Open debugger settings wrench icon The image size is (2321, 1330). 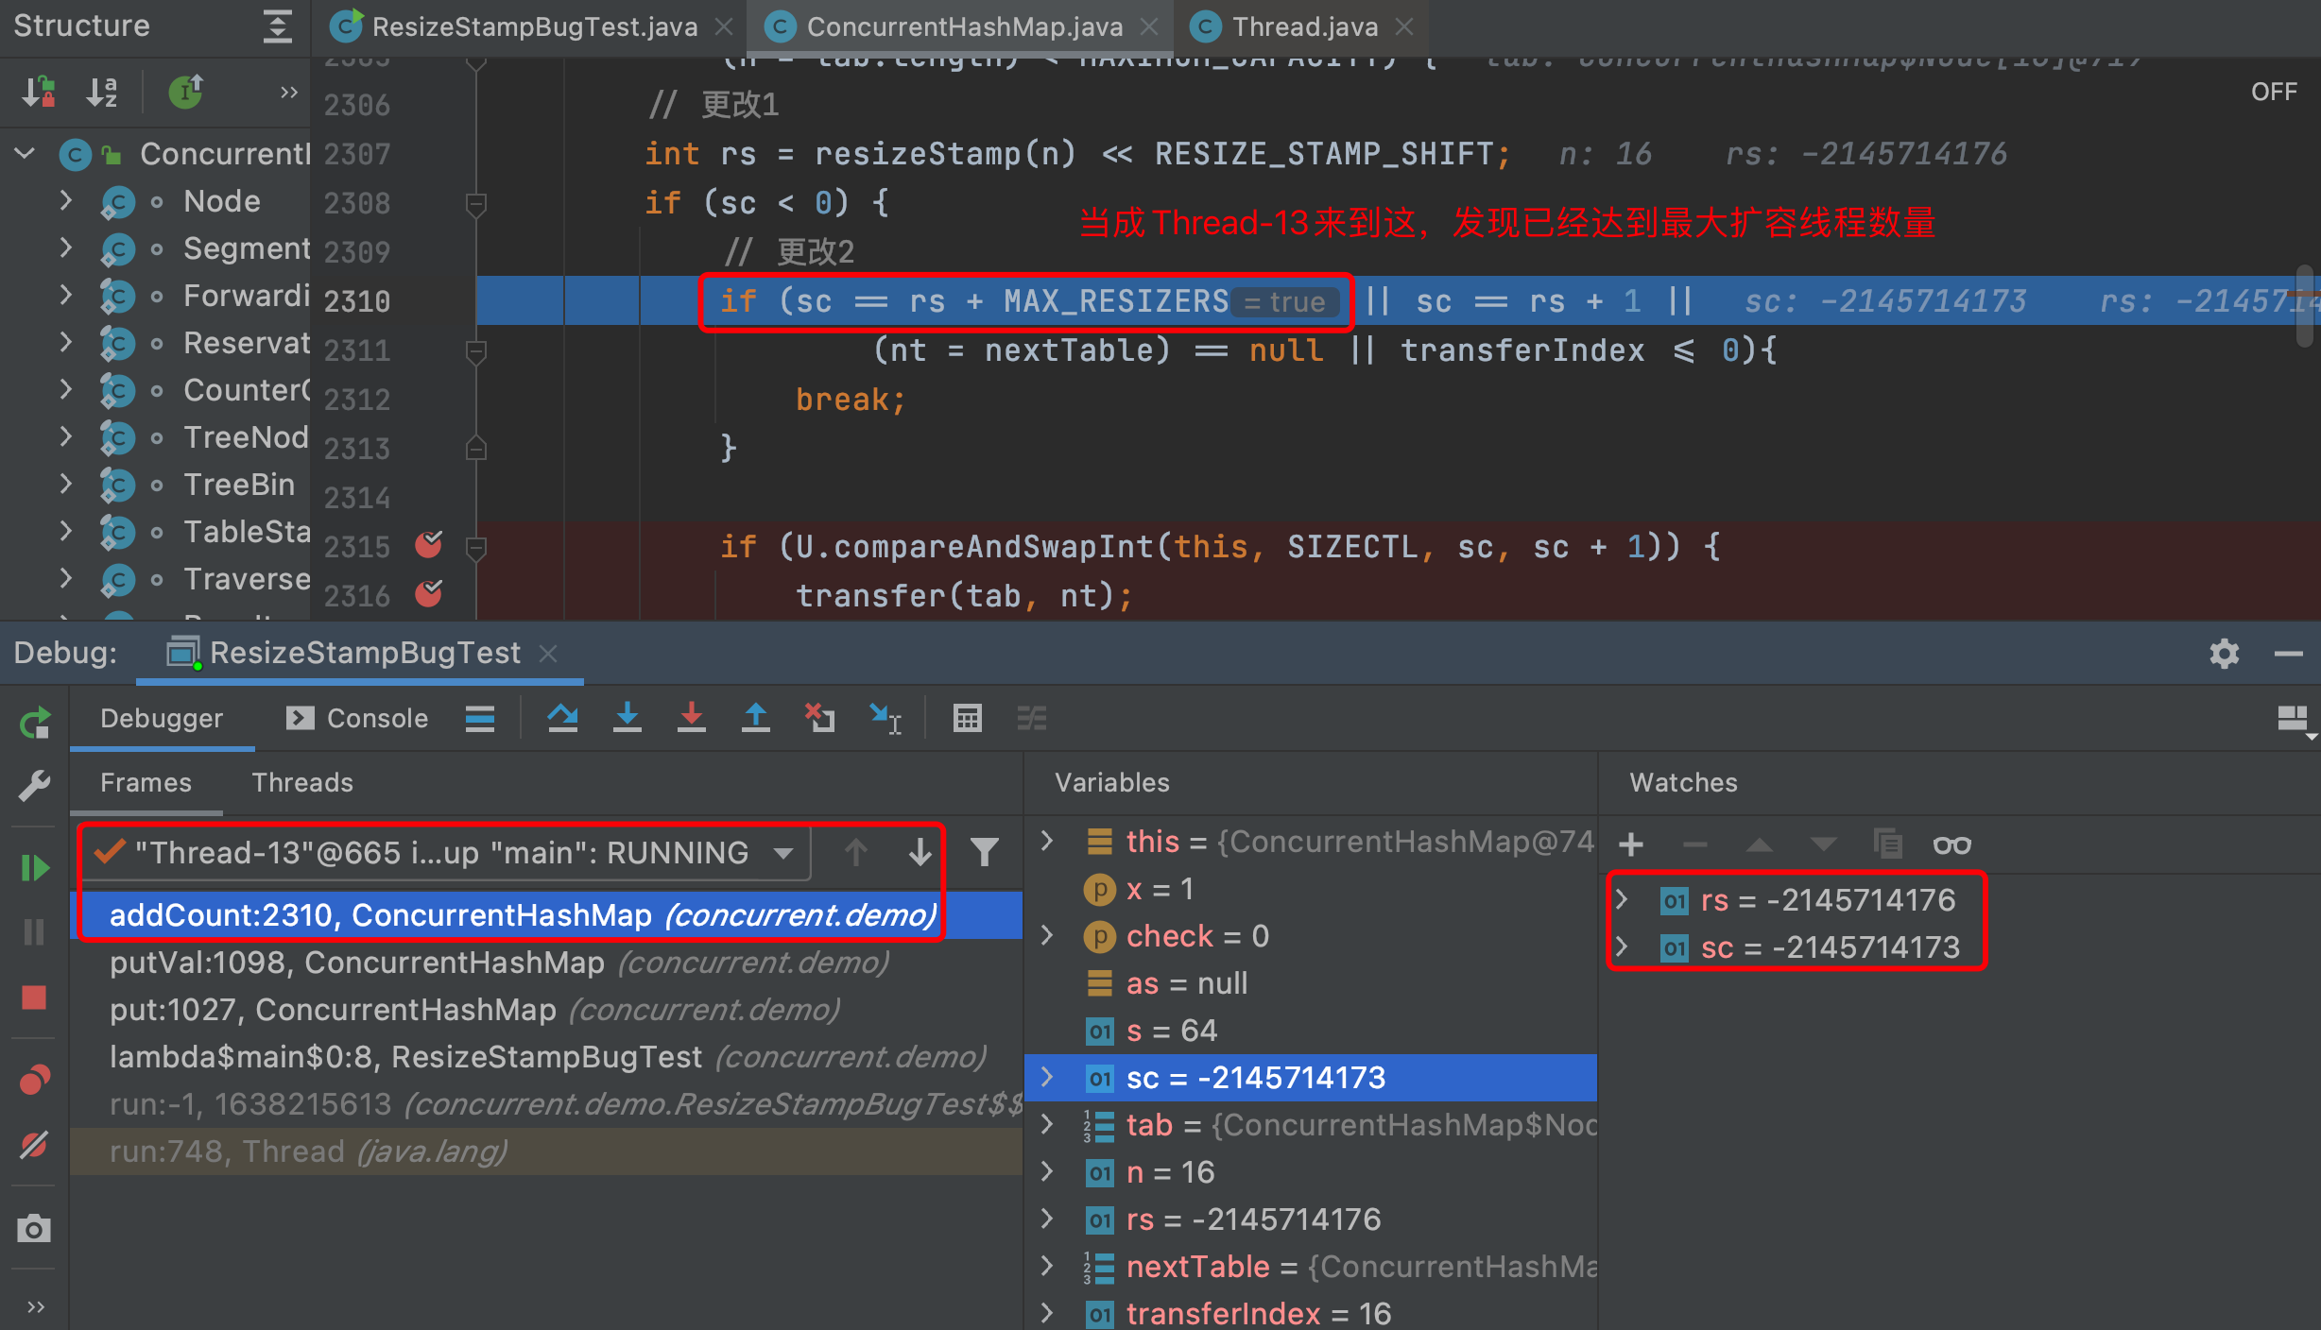click(35, 784)
